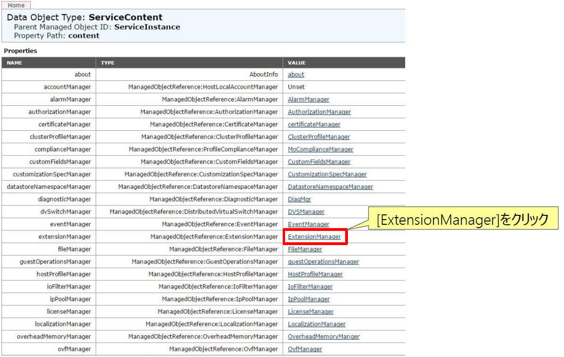Viewport: 564px width, 357px height.
Task: Open the AlarmManager link
Action: click(x=308, y=100)
